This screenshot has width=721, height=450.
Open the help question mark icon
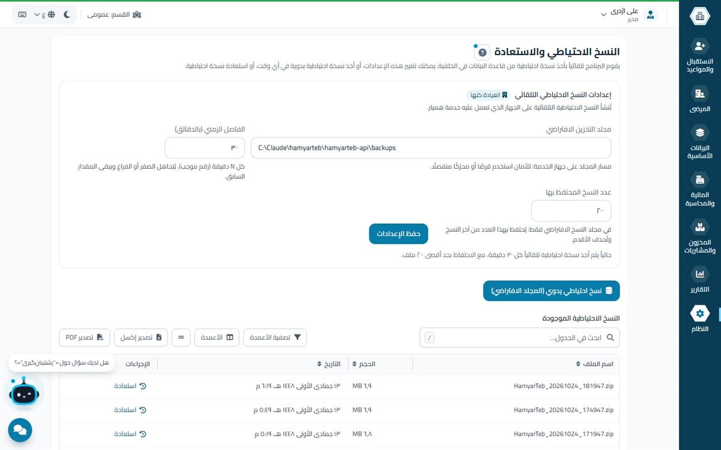[x=482, y=52]
